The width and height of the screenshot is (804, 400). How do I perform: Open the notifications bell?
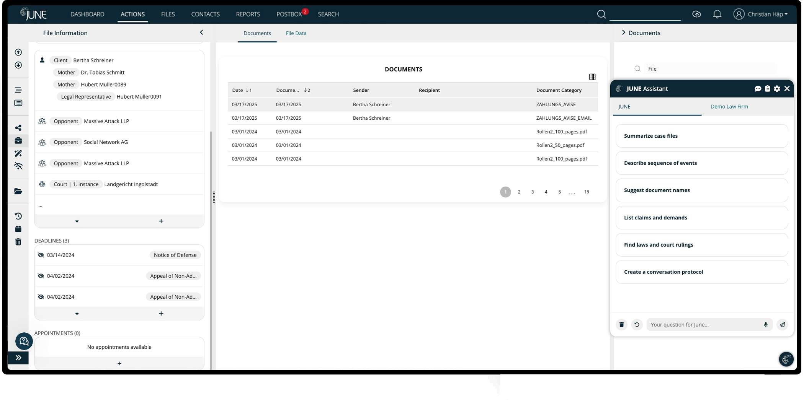pyautogui.click(x=717, y=14)
